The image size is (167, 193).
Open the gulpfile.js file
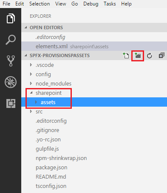94,149
